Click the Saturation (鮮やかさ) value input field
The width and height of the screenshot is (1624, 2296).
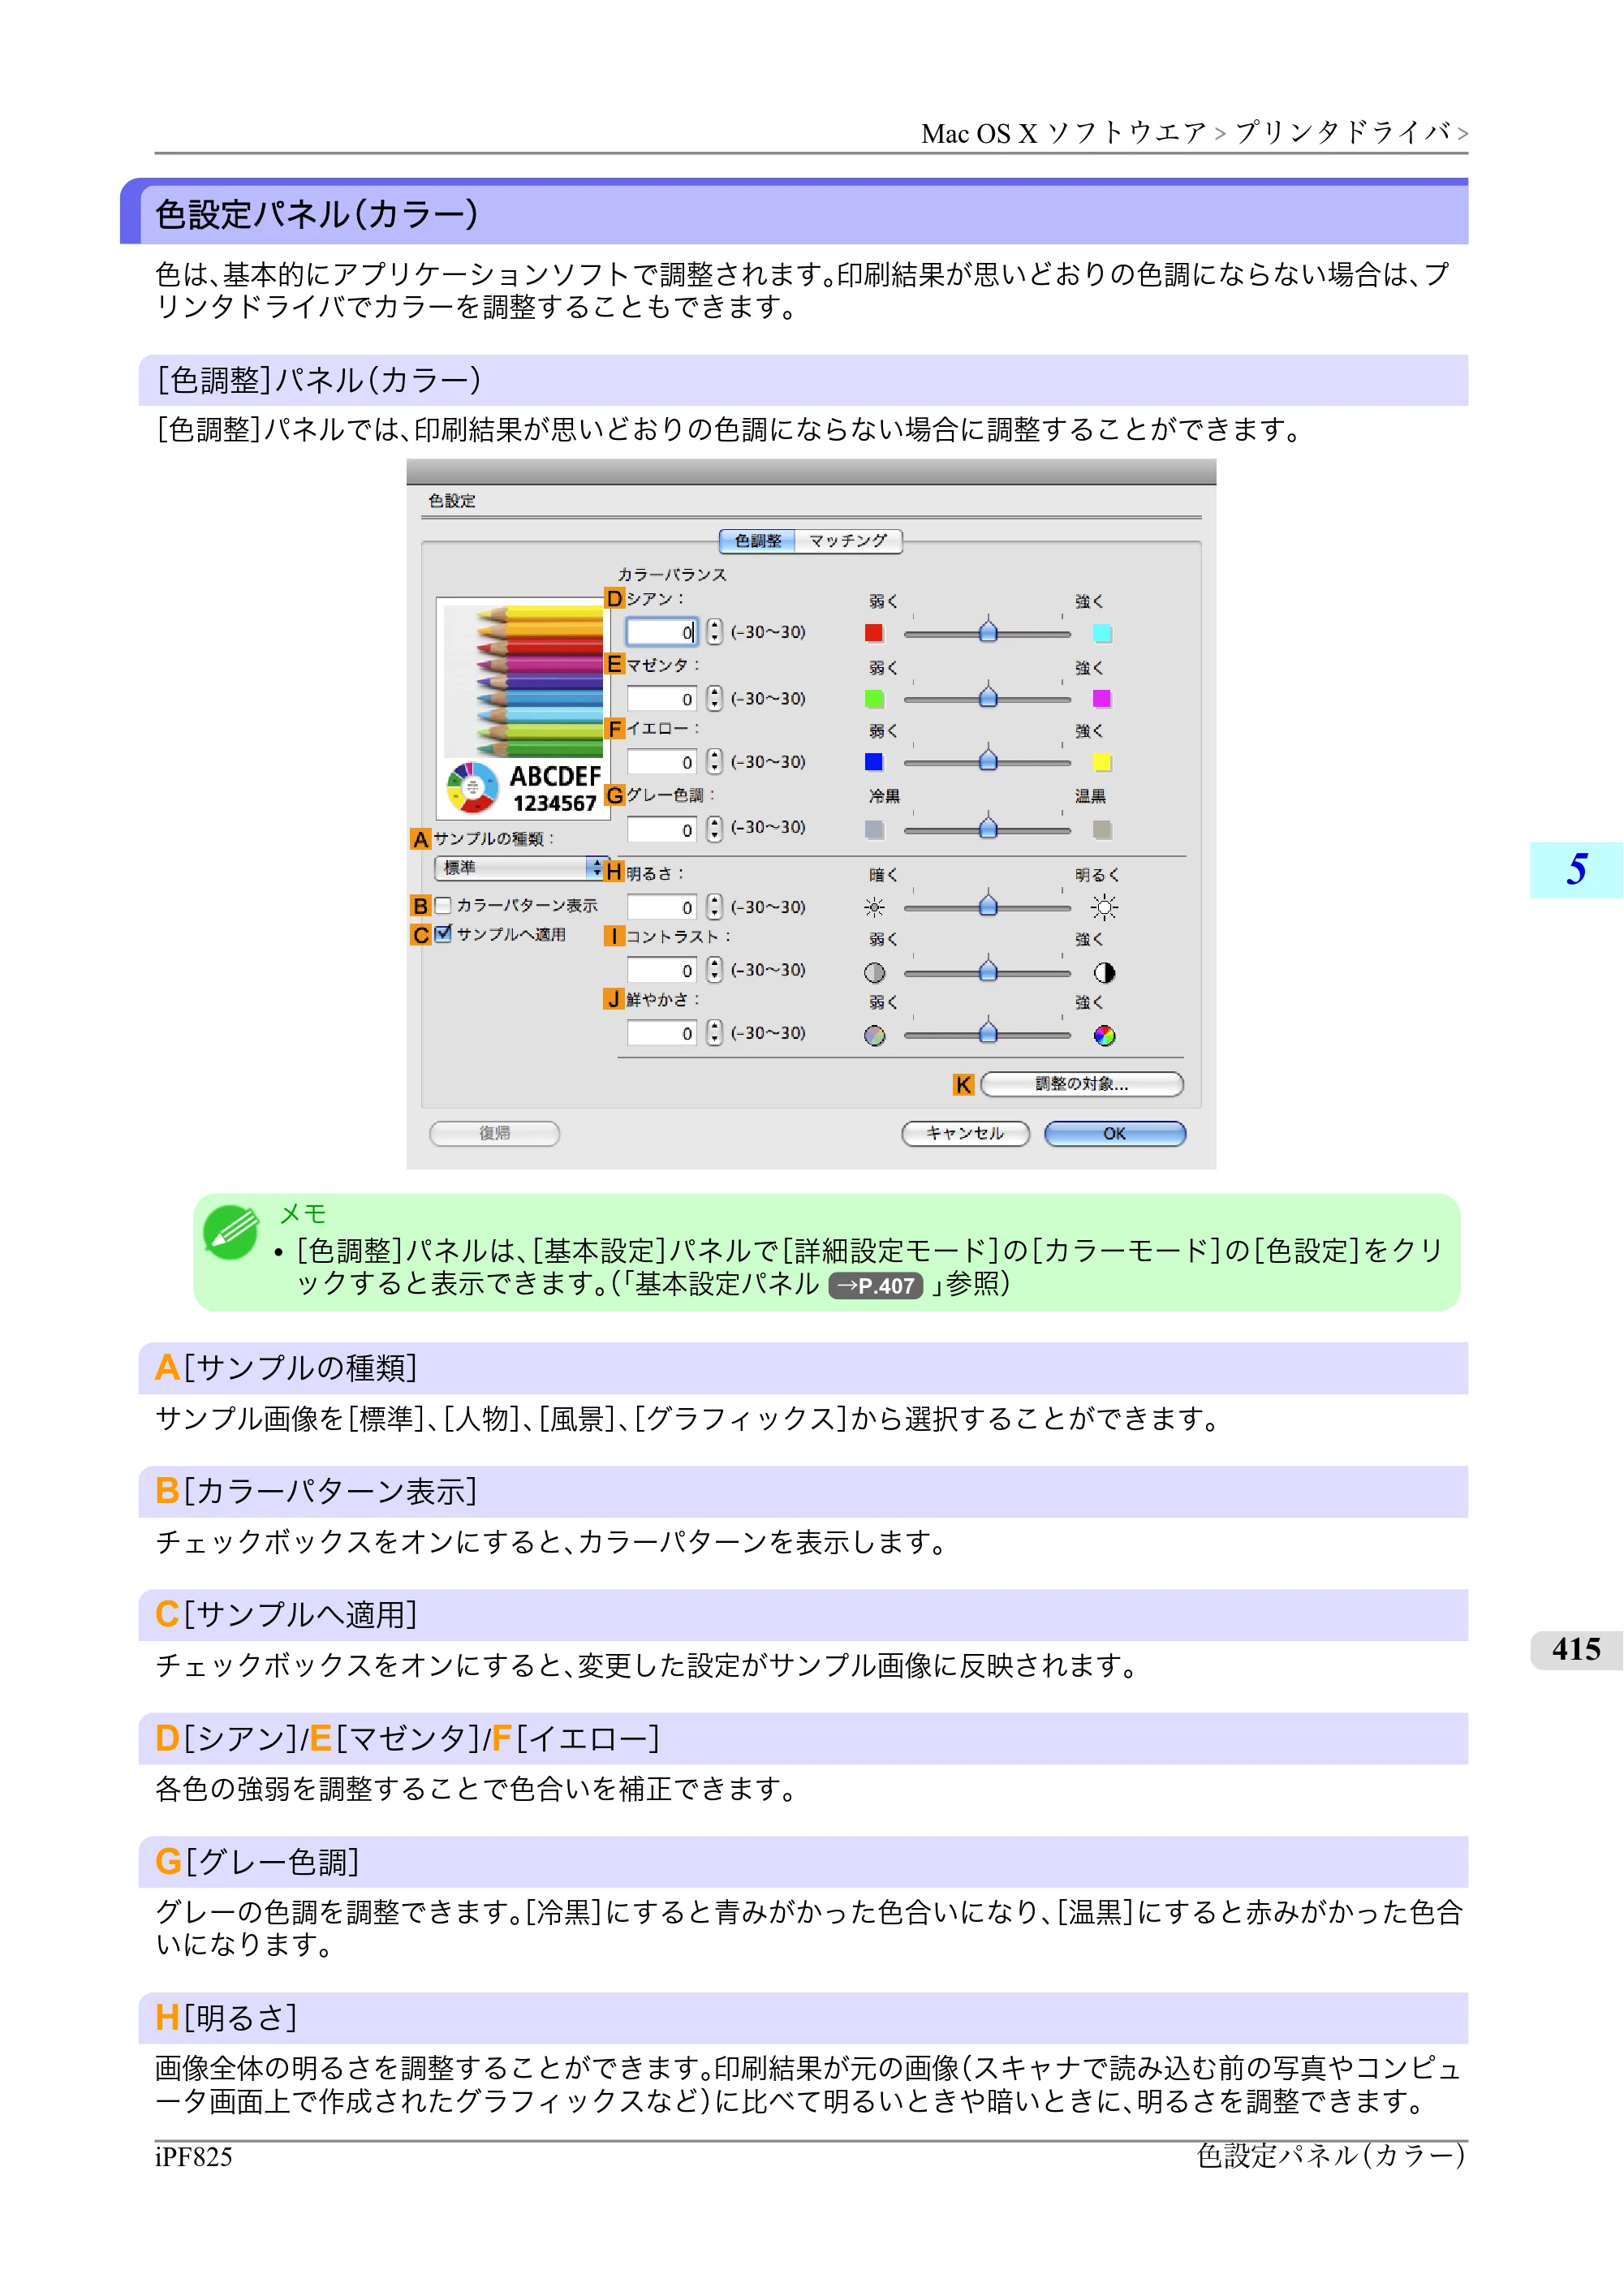point(662,1033)
